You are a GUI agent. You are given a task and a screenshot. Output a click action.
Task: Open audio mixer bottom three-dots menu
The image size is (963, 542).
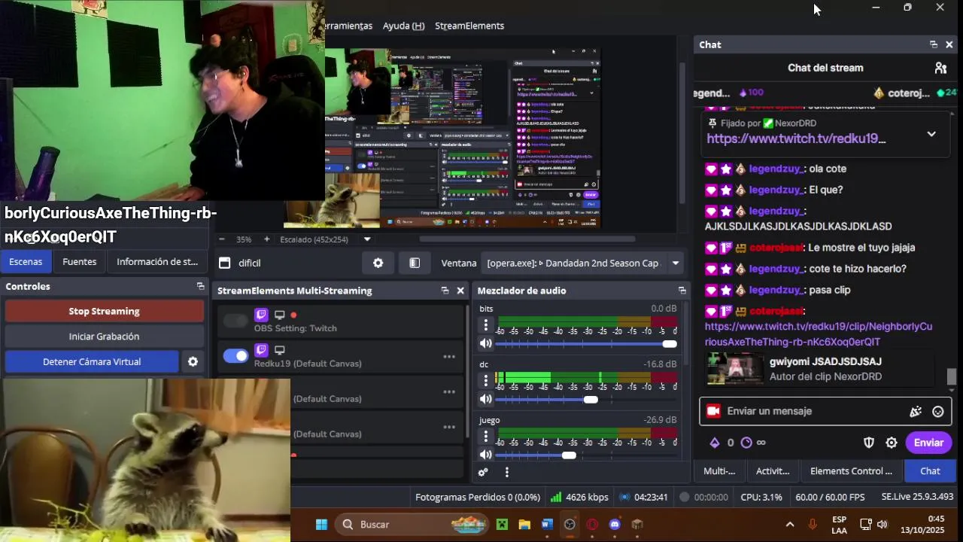(x=507, y=472)
